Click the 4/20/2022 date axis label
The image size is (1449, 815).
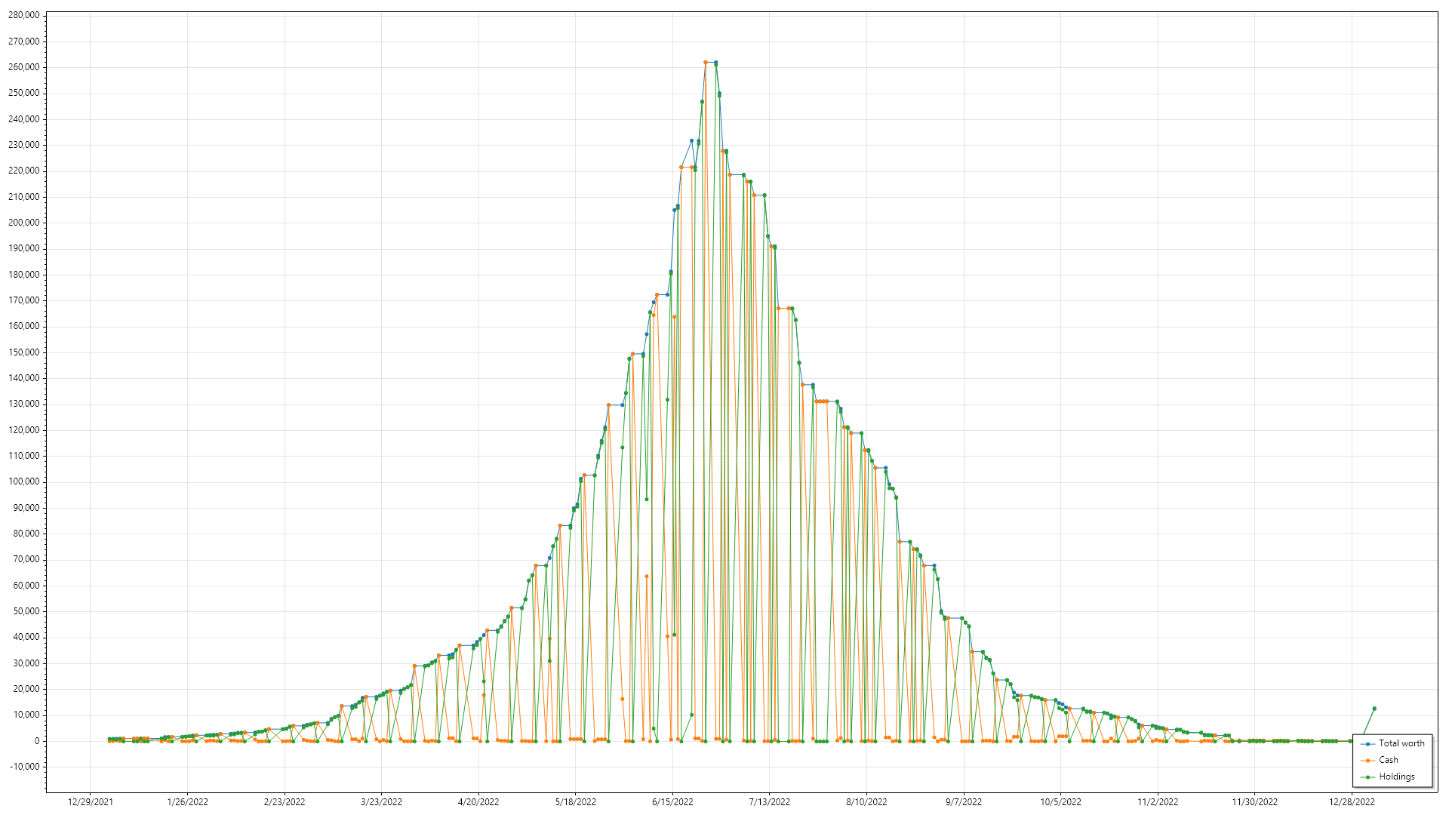478,802
